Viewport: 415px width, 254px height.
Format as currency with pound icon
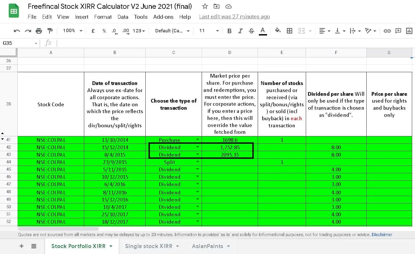93,31
